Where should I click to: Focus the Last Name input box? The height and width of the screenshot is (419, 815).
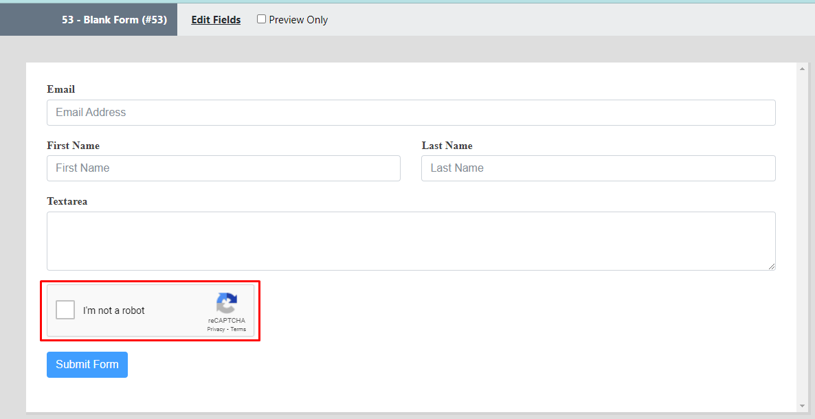point(598,168)
